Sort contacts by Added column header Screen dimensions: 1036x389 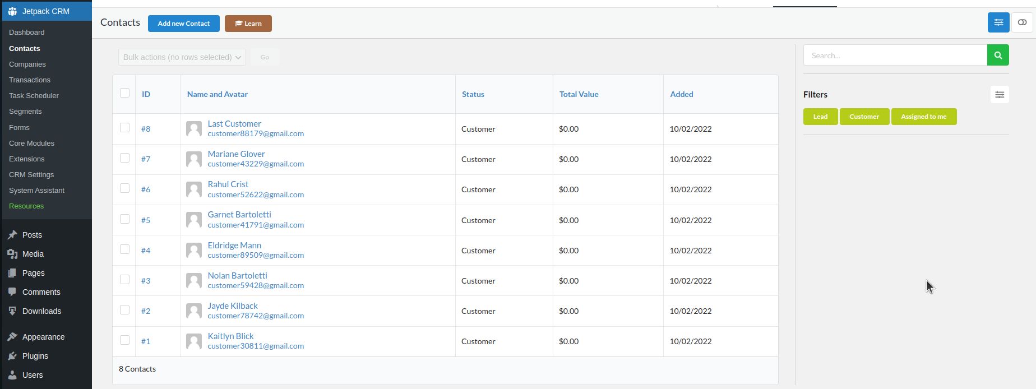pos(681,94)
